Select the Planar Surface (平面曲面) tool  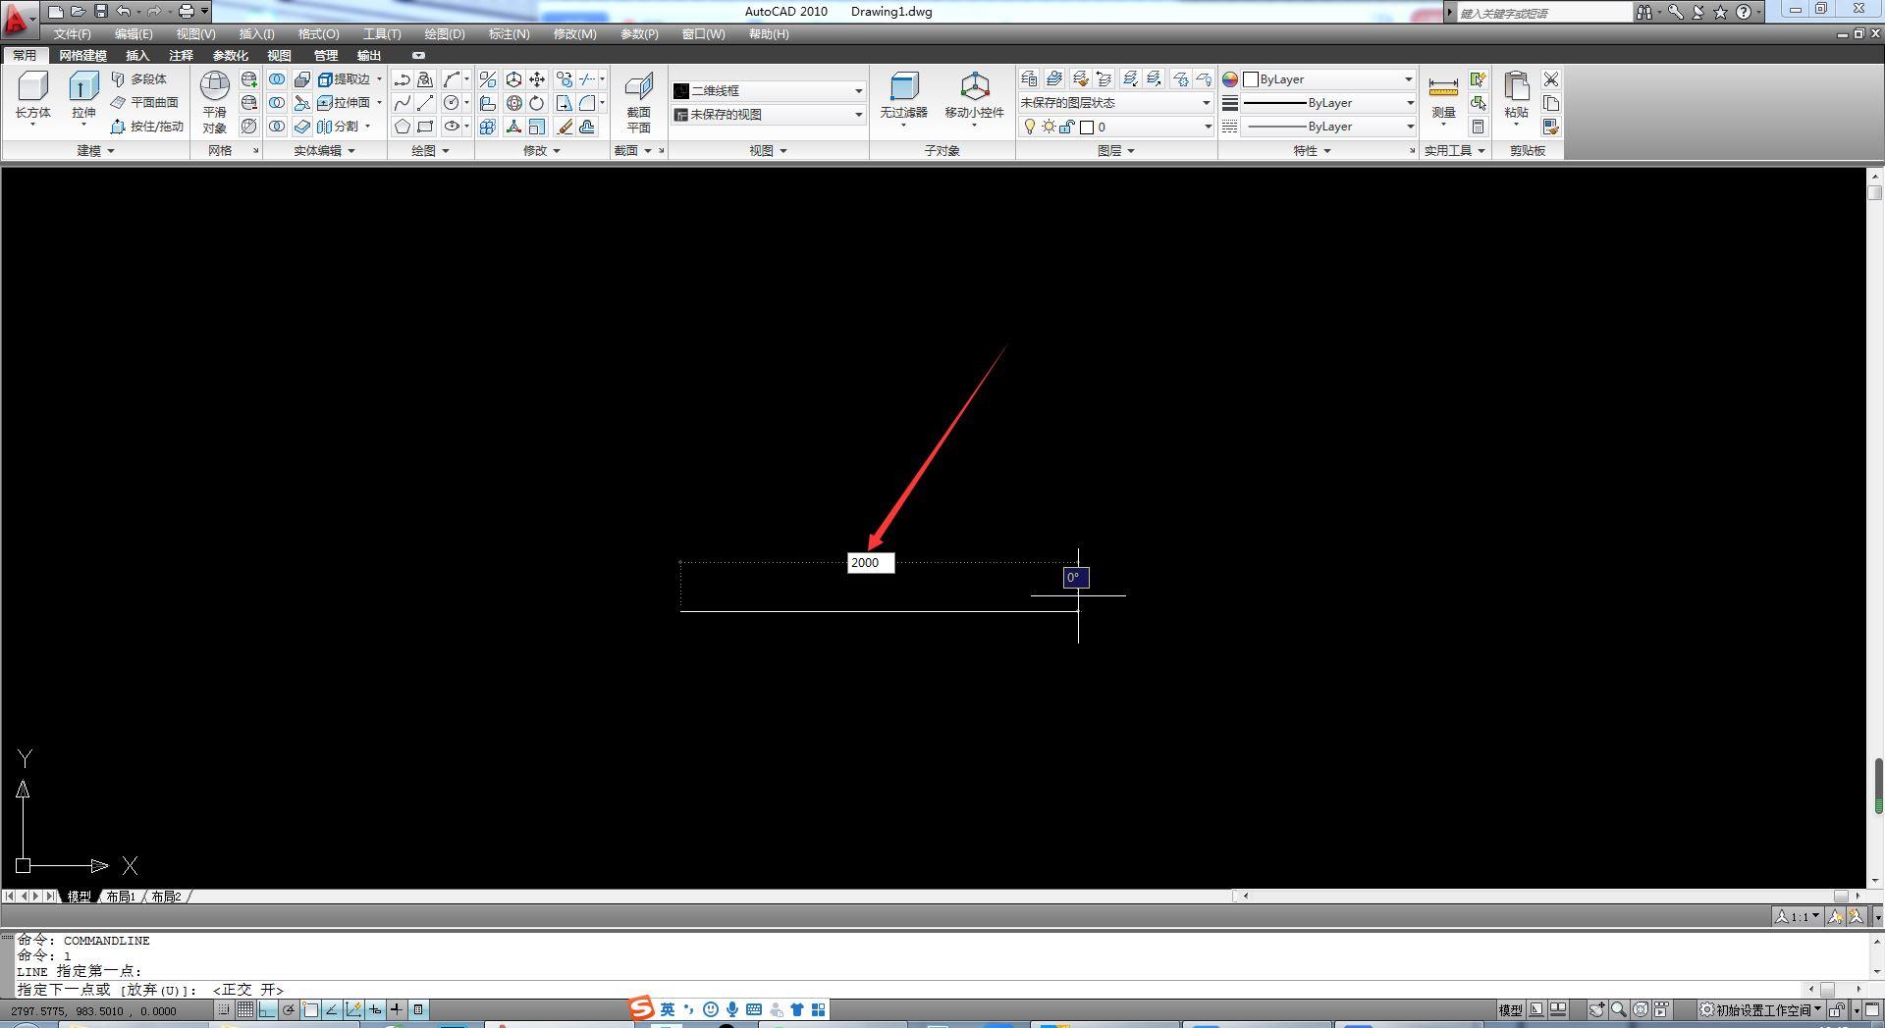coord(144,102)
